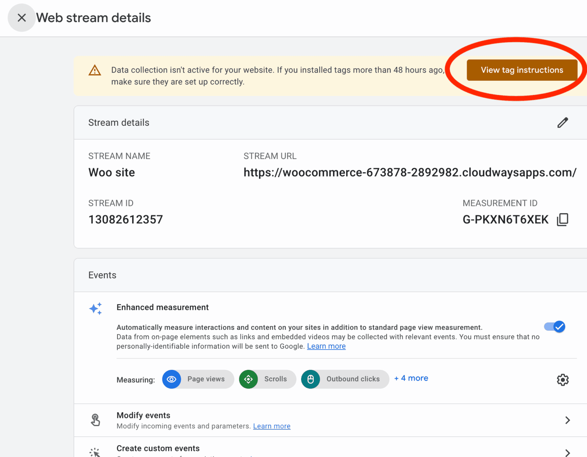Click the Scrolls green icon
The height and width of the screenshot is (457, 587).
click(248, 379)
